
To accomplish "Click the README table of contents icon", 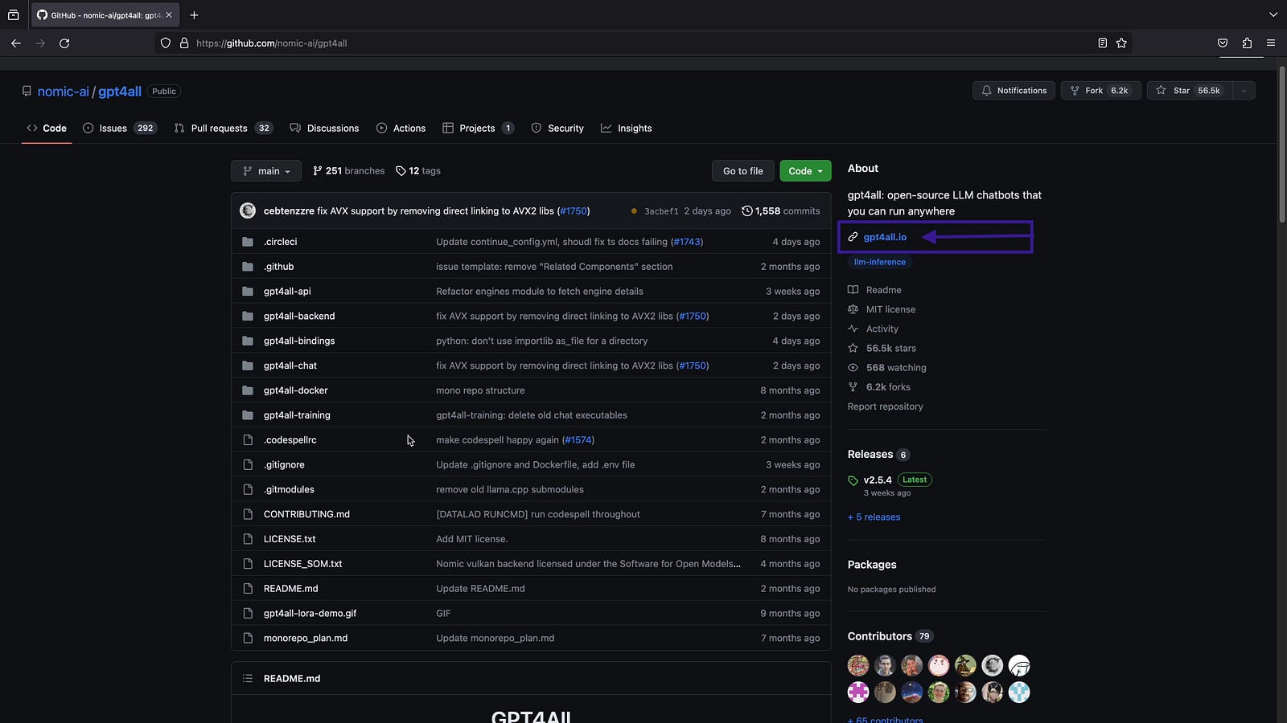I will coord(248,679).
